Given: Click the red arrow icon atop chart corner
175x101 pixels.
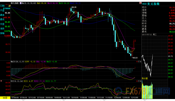Looking at the screenshot, I should coord(140,3).
